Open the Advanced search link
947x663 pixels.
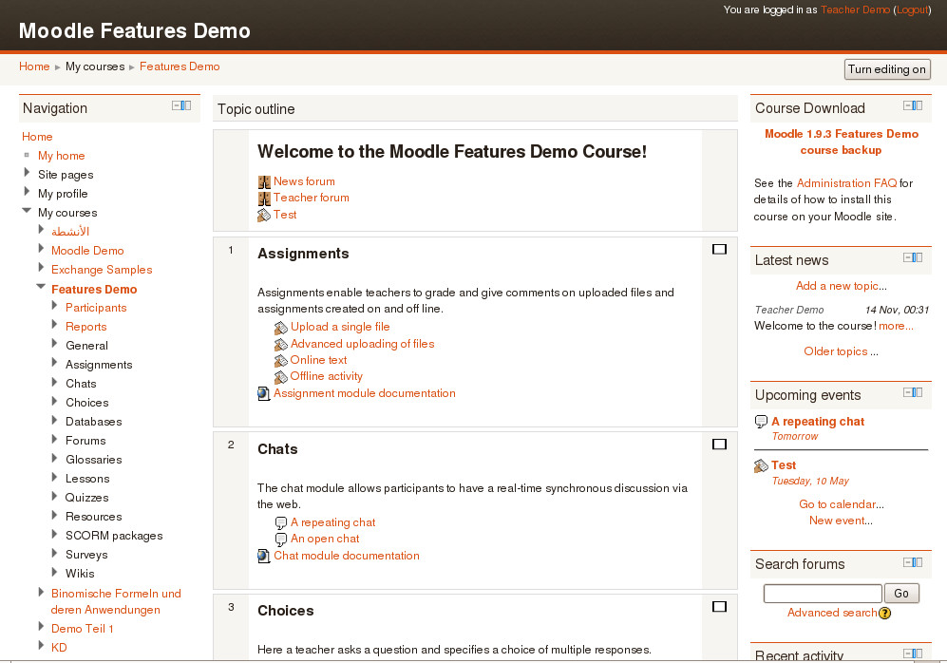pyautogui.click(x=832, y=613)
